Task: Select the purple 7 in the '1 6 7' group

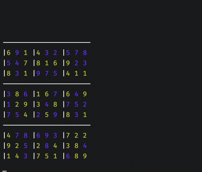Action: (55, 94)
